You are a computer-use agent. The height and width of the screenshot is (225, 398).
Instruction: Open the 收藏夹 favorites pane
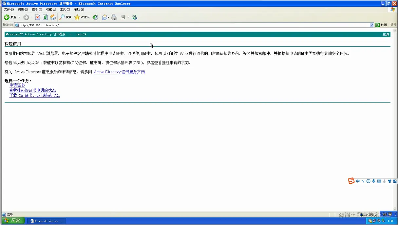[x=82, y=17]
